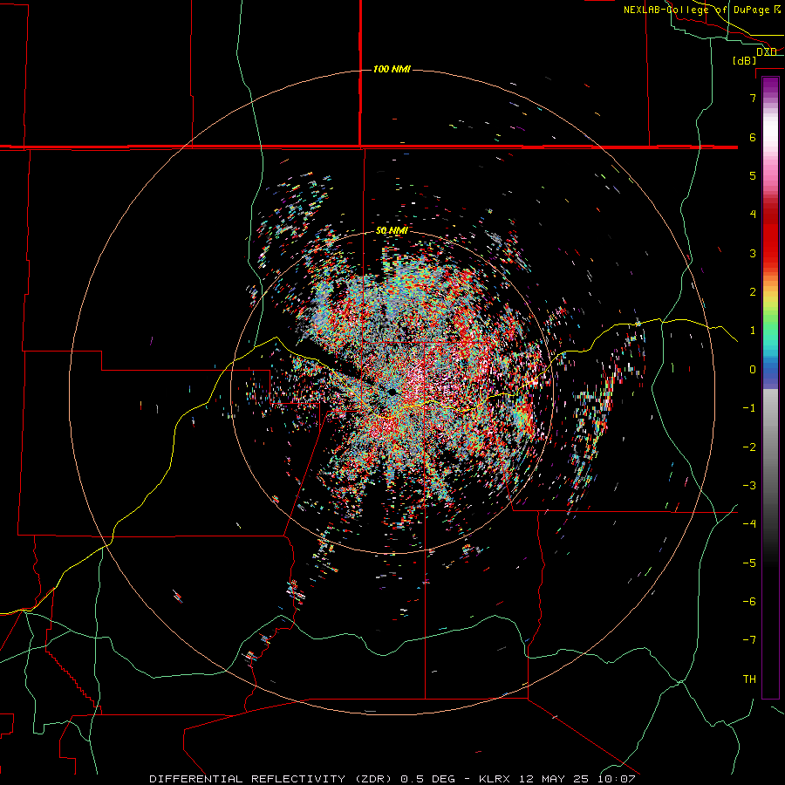Click the 7 dB scale label
The height and width of the screenshot is (785, 785).
[753, 98]
